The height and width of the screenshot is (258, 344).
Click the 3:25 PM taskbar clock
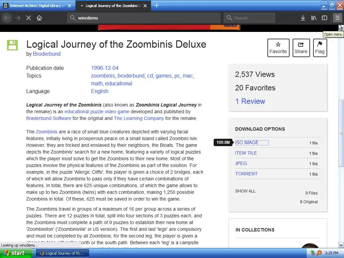pyautogui.click(x=332, y=253)
